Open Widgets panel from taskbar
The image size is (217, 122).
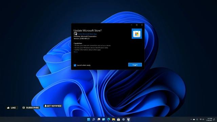point(104,119)
